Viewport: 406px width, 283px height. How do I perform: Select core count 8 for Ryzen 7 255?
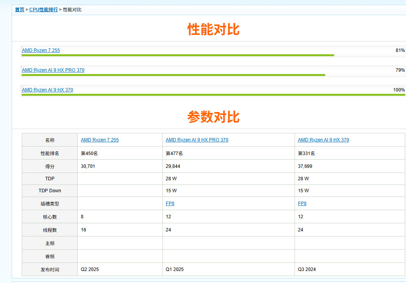pyautogui.click(x=82, y=217)
